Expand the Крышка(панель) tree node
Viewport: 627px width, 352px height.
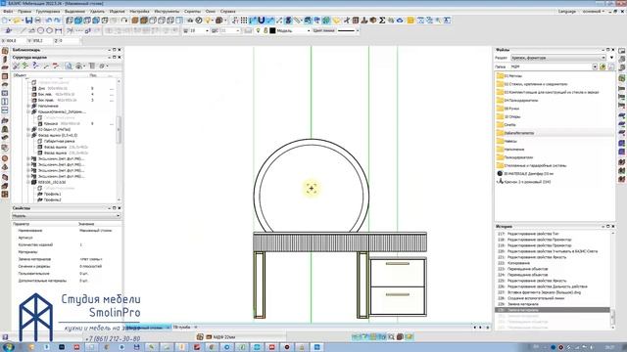tap(28, 112)
